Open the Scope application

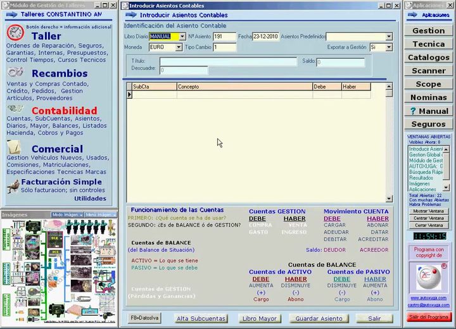(428, 84)
